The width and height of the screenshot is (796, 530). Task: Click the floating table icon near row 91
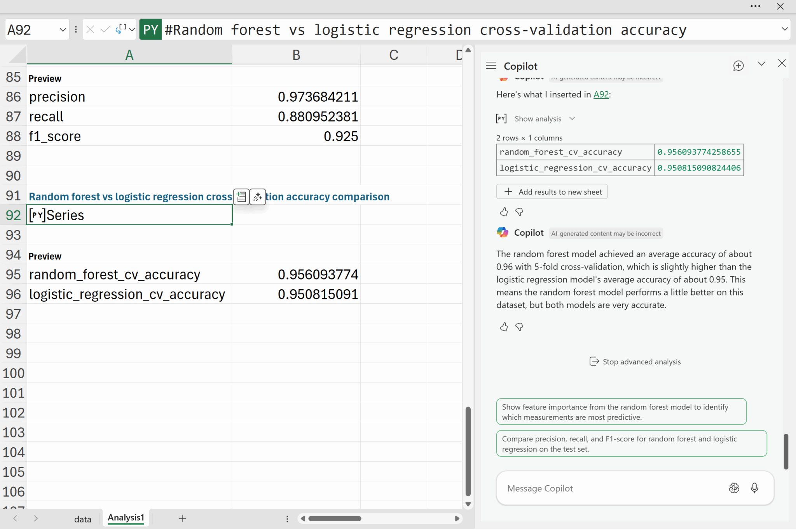coord(241,197)
